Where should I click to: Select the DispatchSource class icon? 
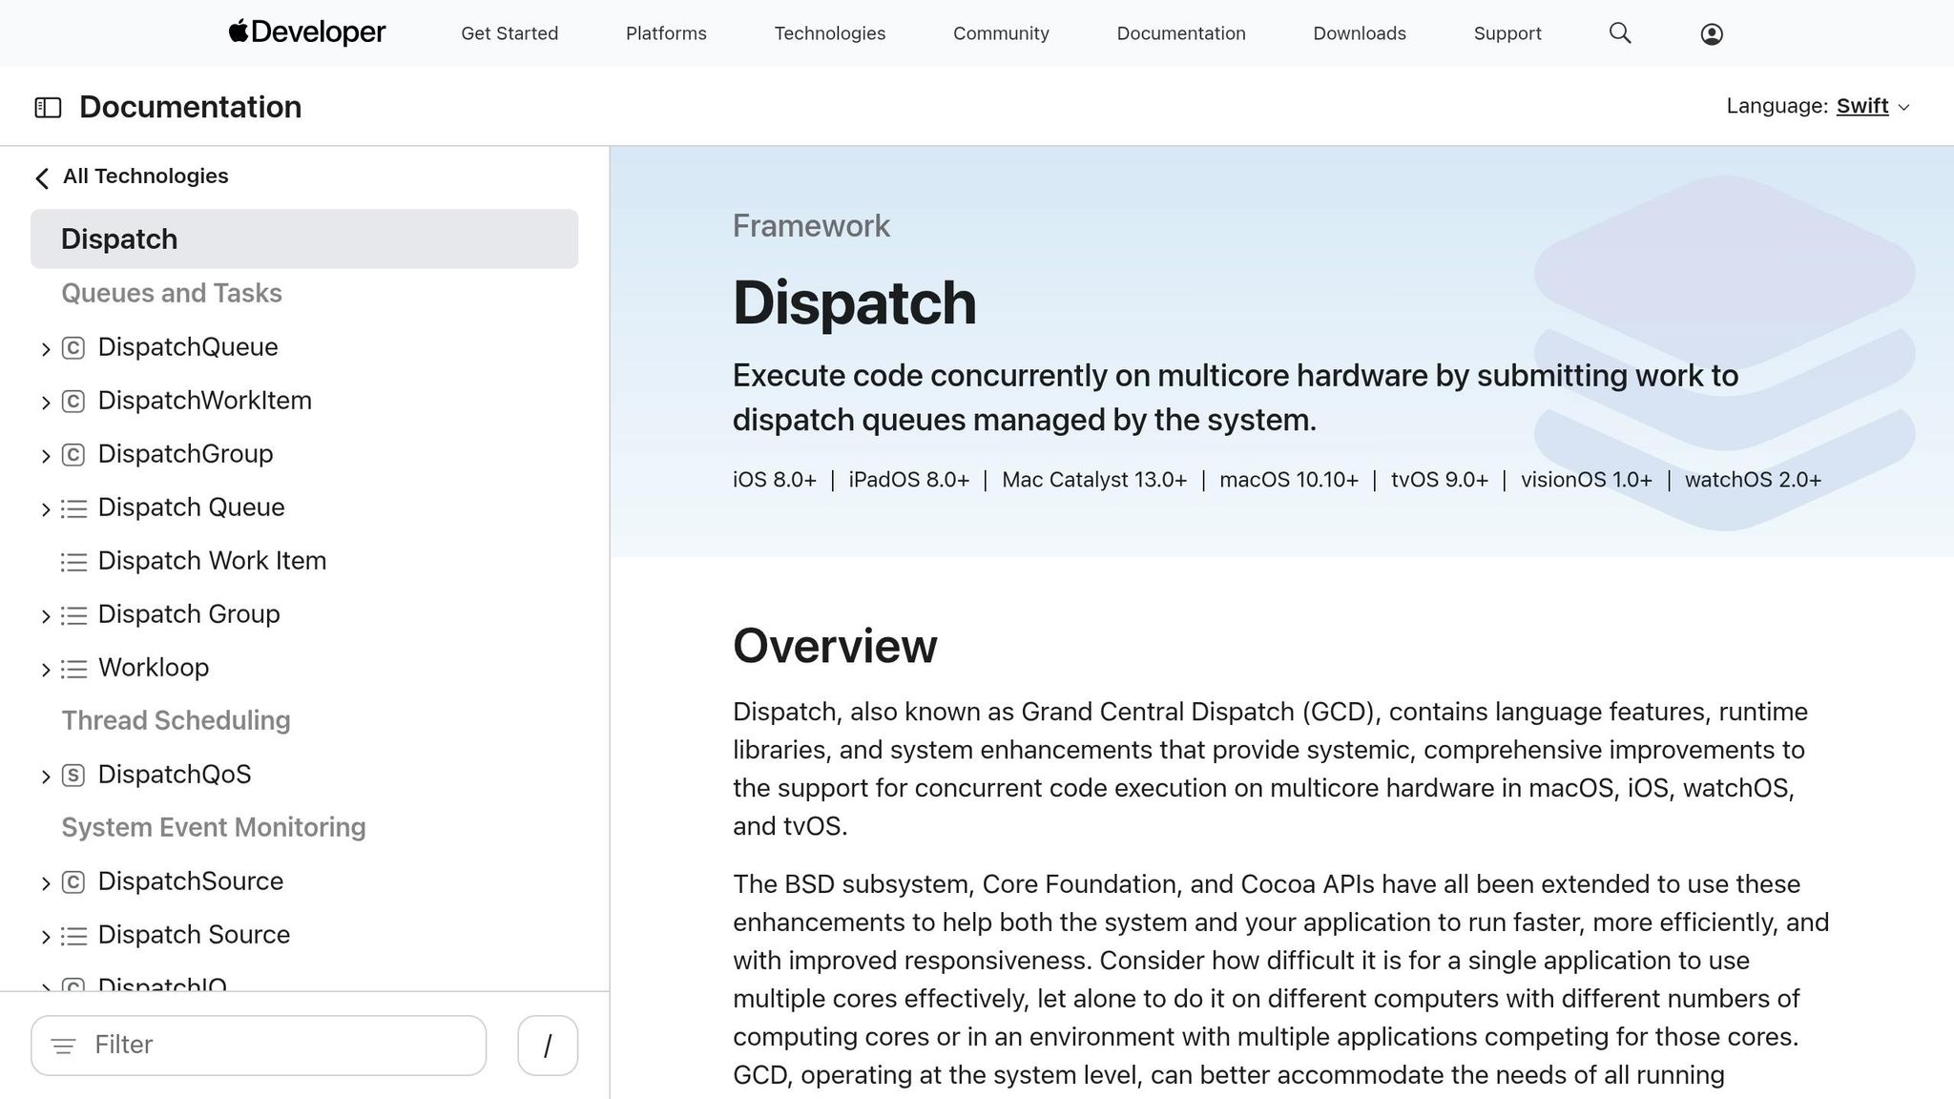(73, 882)
